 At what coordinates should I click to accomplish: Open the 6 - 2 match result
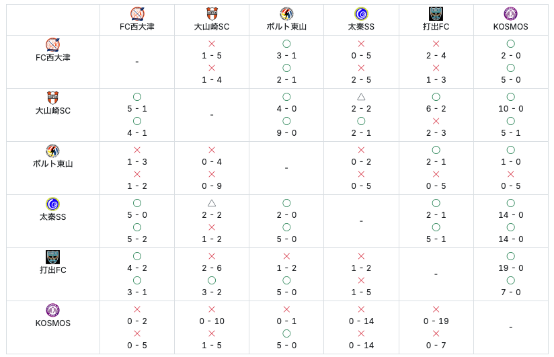pos(436,109)
